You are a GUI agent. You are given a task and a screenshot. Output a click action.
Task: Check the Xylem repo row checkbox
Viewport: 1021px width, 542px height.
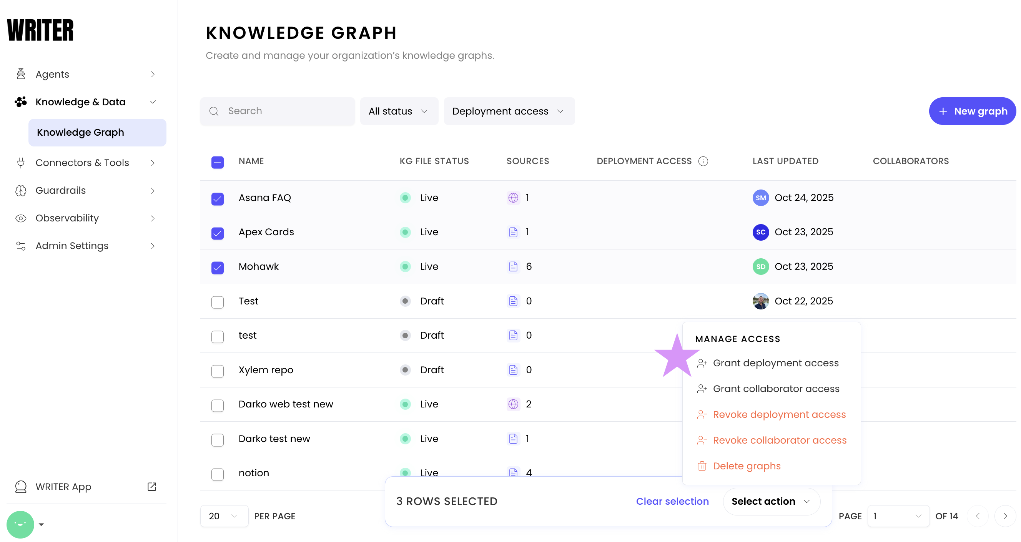coord(217,371)
